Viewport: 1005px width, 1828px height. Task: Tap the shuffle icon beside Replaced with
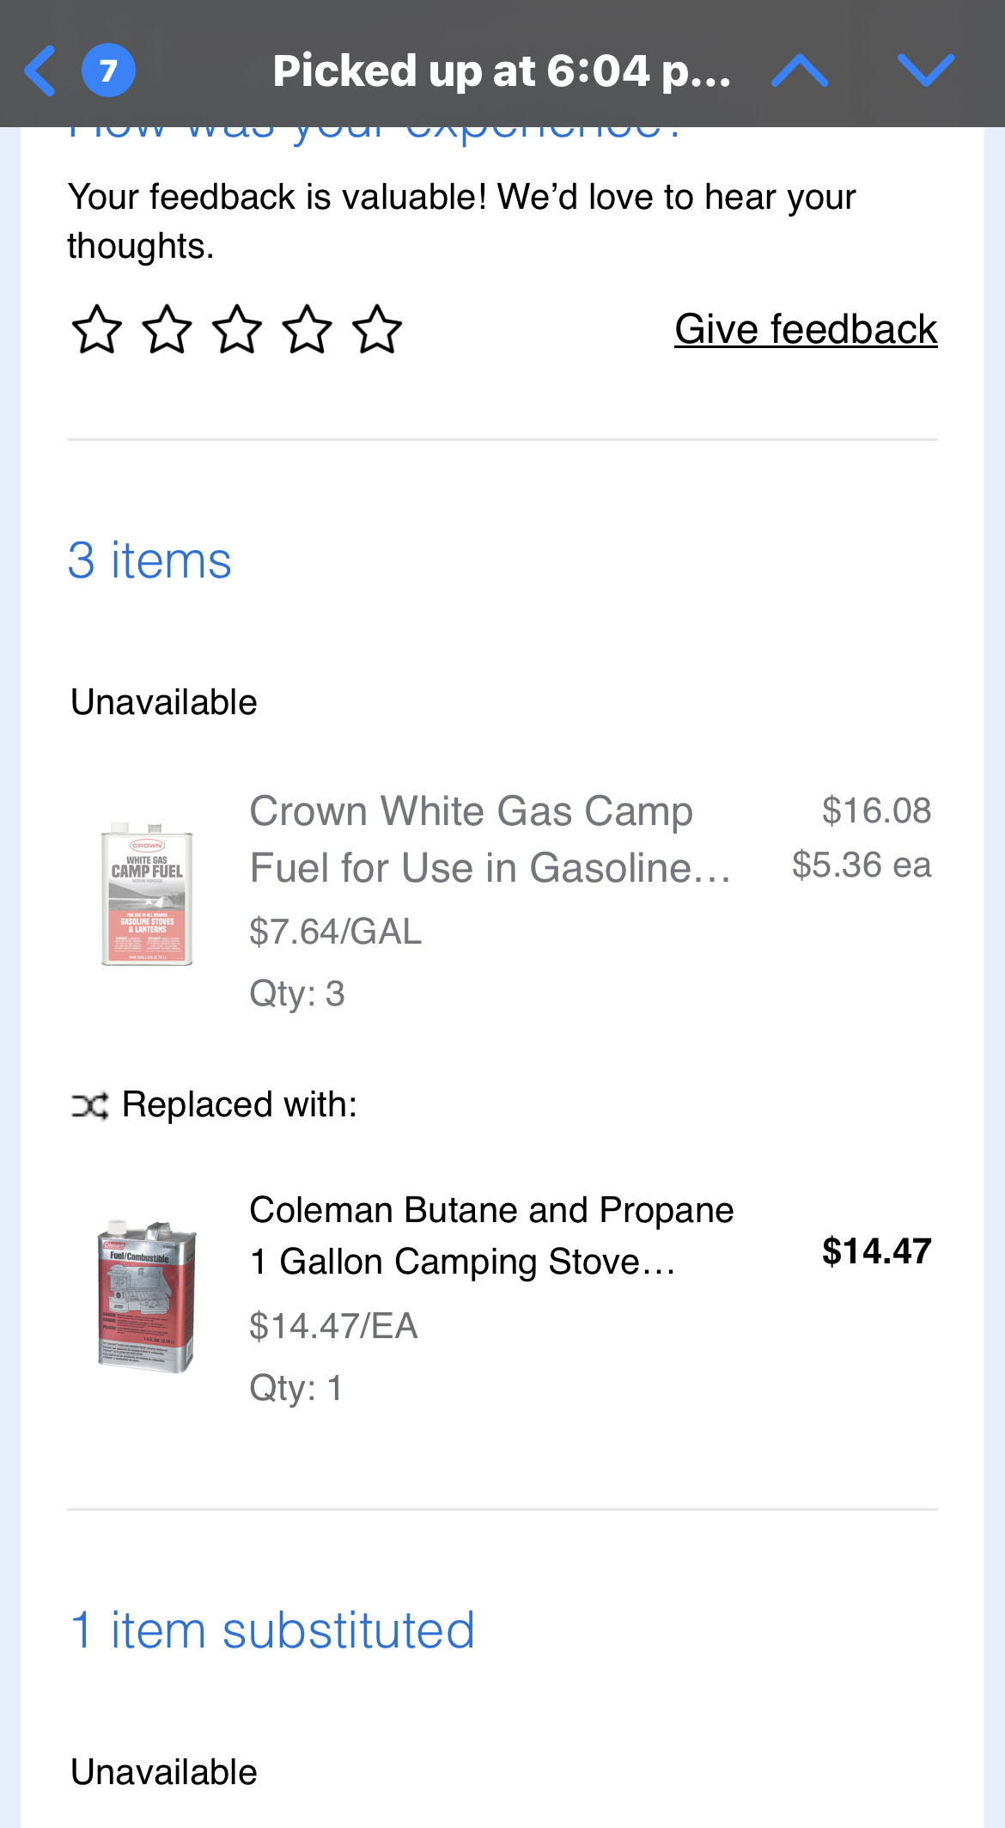89,1106
